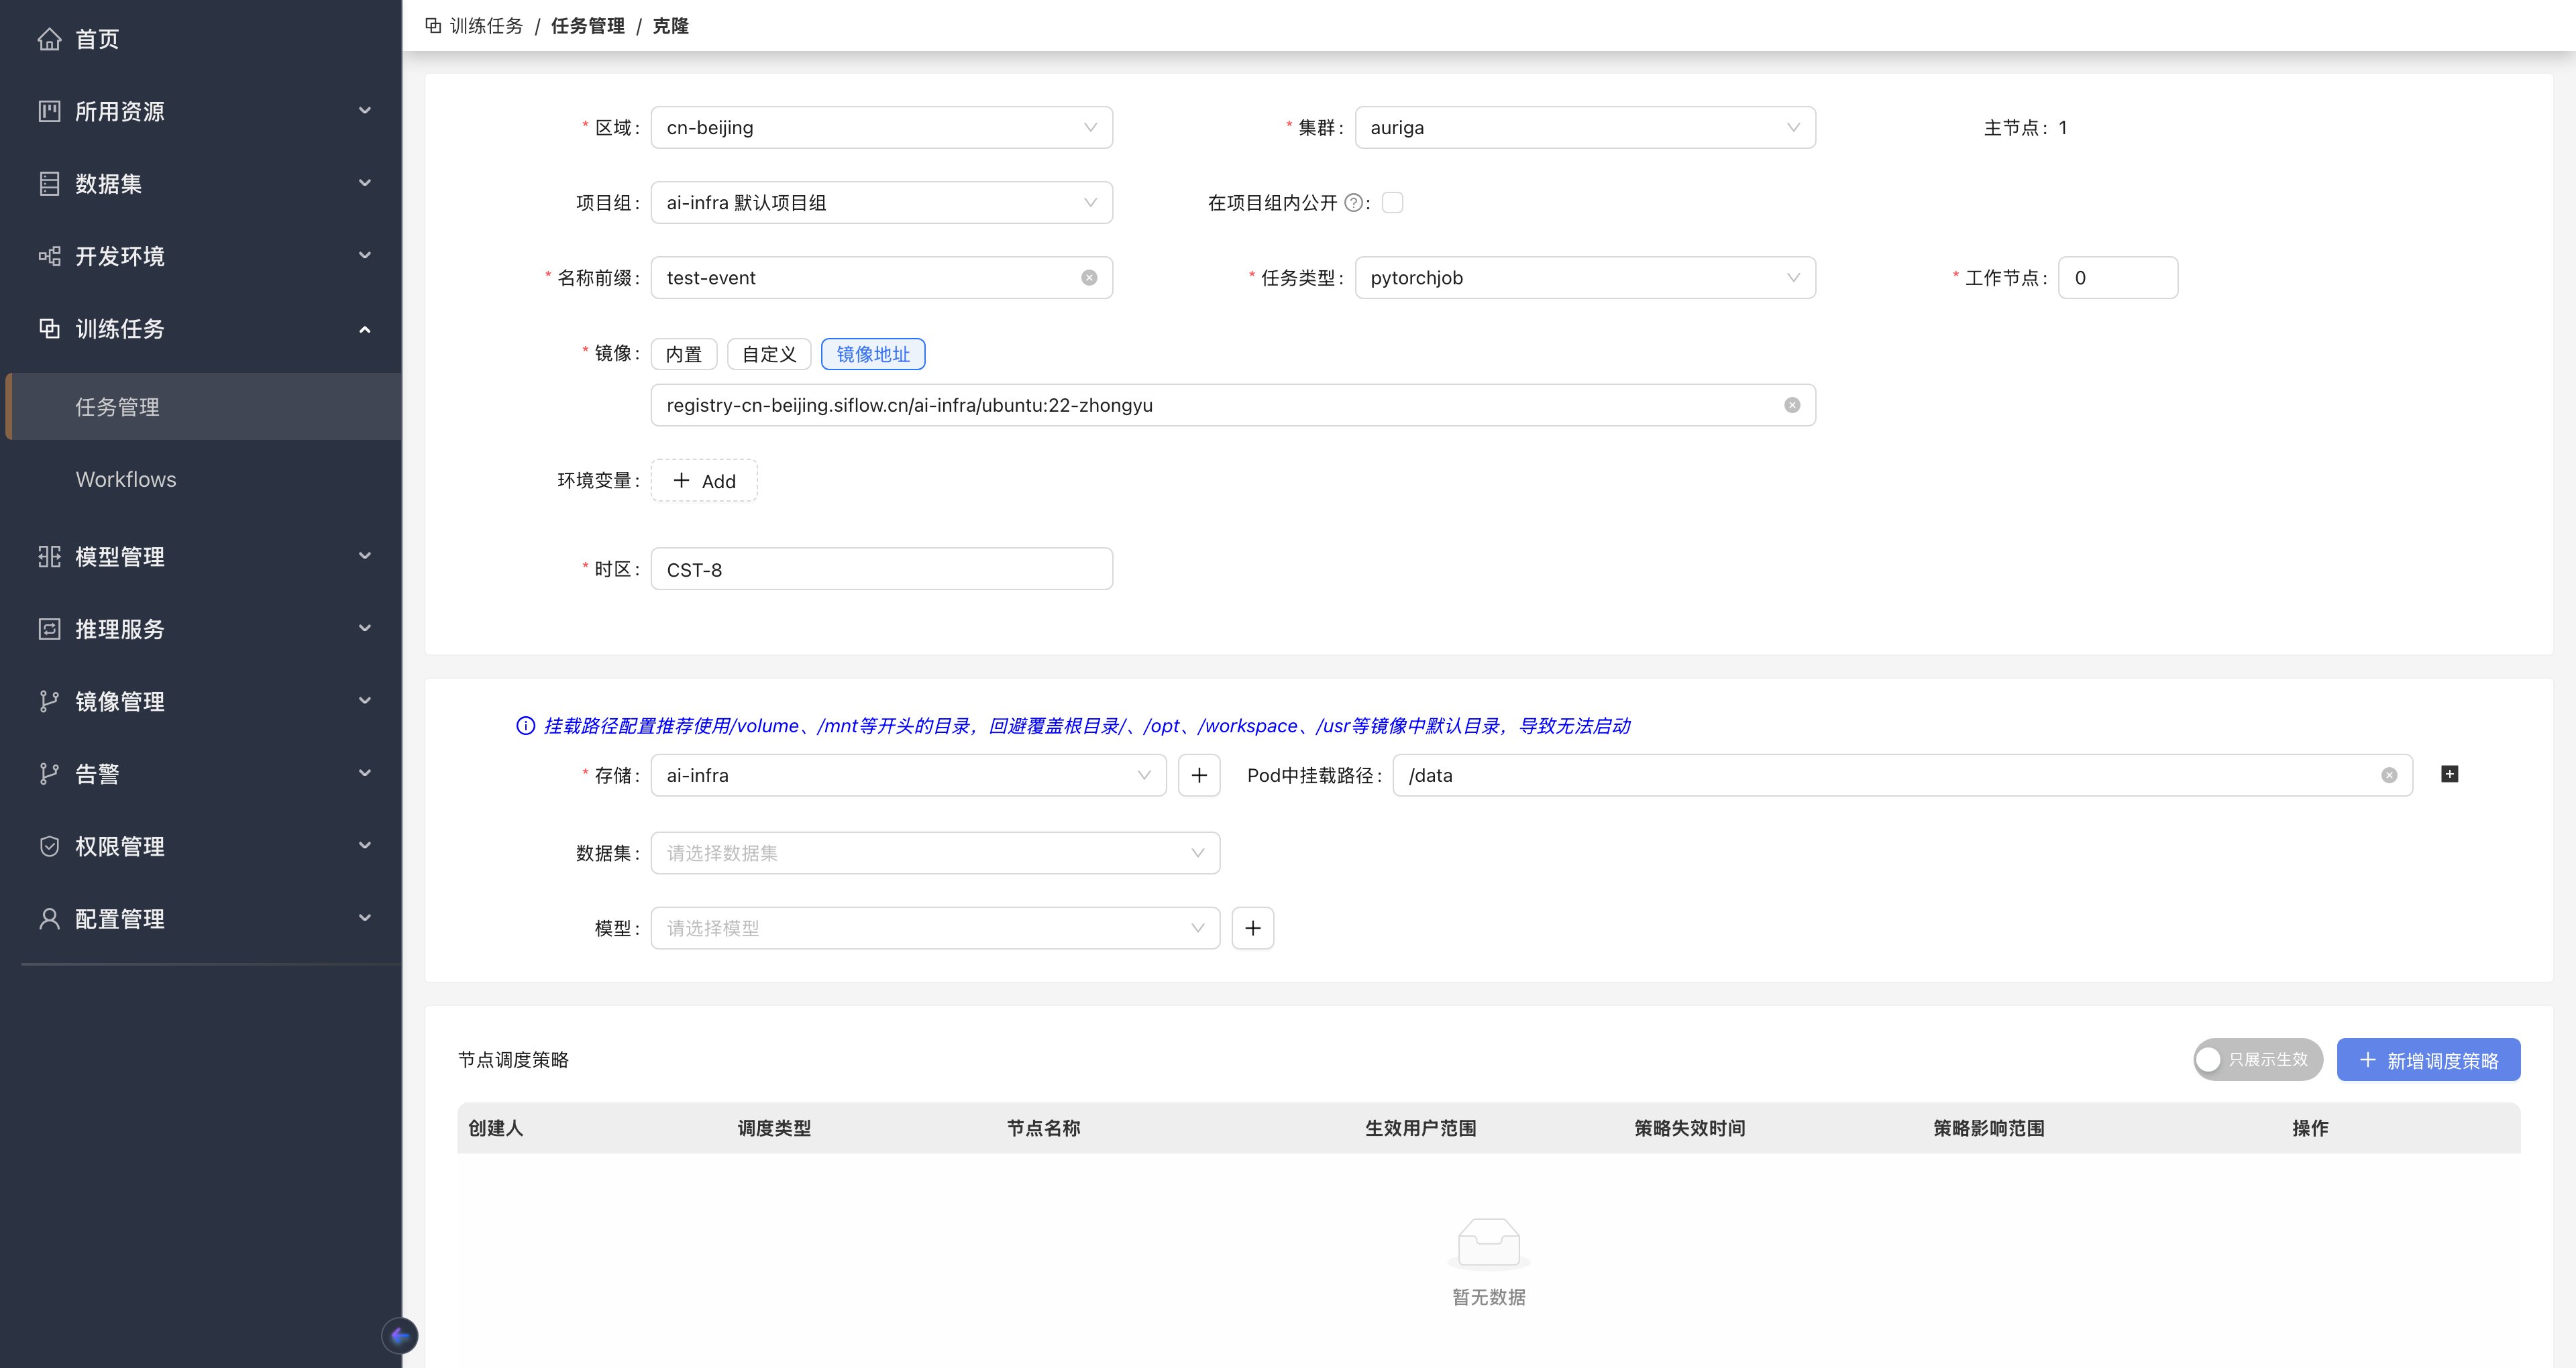
Task: Tick the 在项目组内公开 checkbox
Action: pos(1392,203)
